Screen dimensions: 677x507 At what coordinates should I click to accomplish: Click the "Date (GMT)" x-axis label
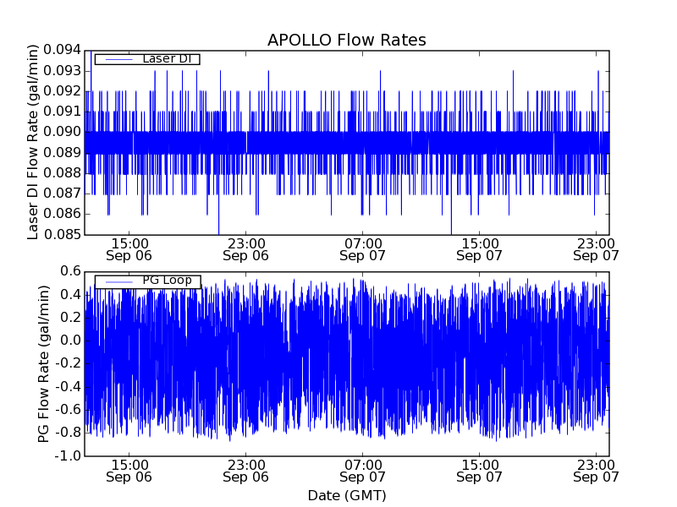pyautogui.click(x=346, y=495)
